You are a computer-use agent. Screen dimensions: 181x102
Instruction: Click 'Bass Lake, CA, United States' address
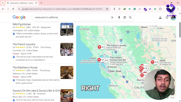(26, 97)
